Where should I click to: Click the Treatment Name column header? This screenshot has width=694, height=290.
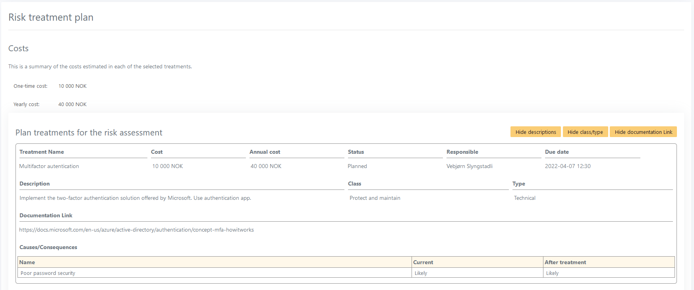pyautogui.click(x=42, y=152)
